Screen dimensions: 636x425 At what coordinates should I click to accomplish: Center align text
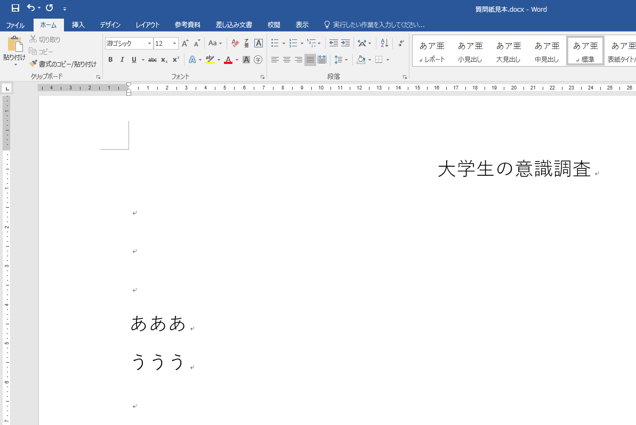(x=286, y=60)
